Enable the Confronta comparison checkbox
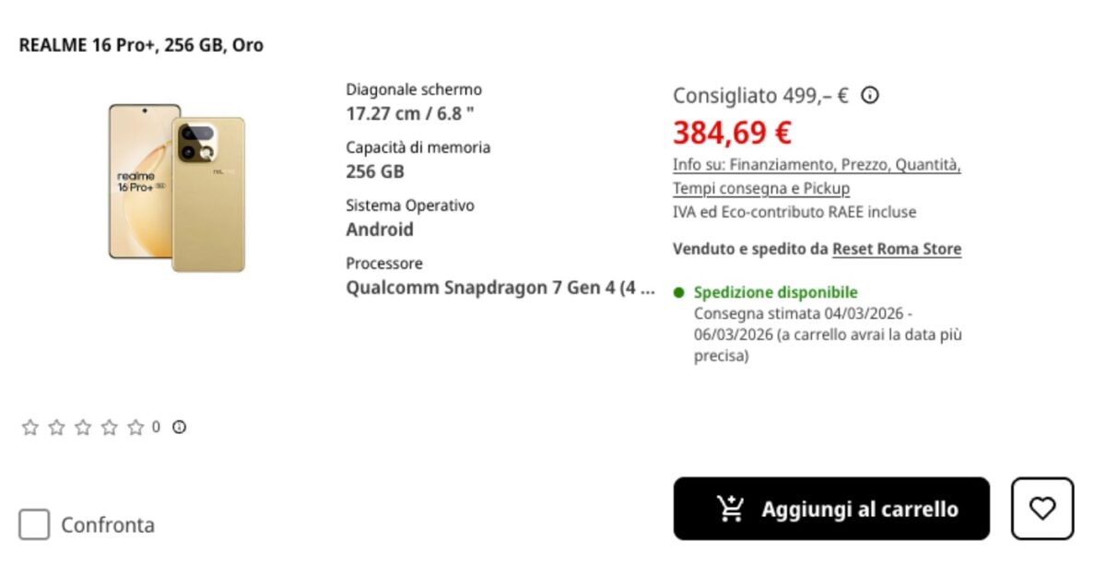Screen dimensions: 1106x564 (x=34, y=525)
